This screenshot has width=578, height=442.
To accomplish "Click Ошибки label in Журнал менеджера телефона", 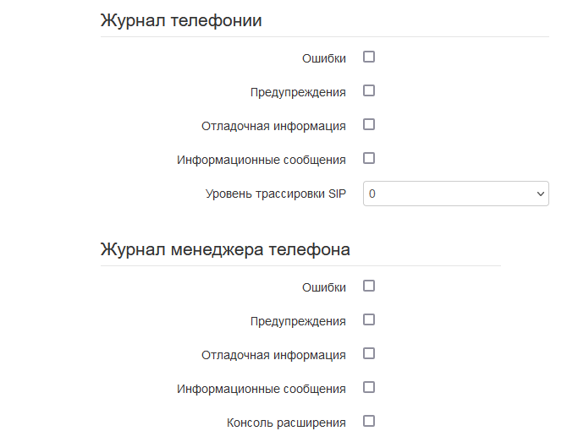I will tap(324, 287).
